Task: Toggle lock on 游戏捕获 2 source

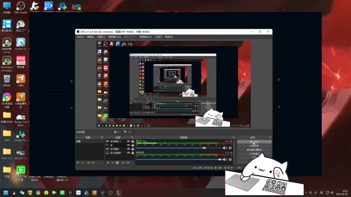Action: tap(133, 141)
